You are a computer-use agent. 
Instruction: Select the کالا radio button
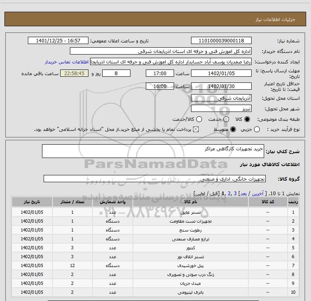point(247,119)
